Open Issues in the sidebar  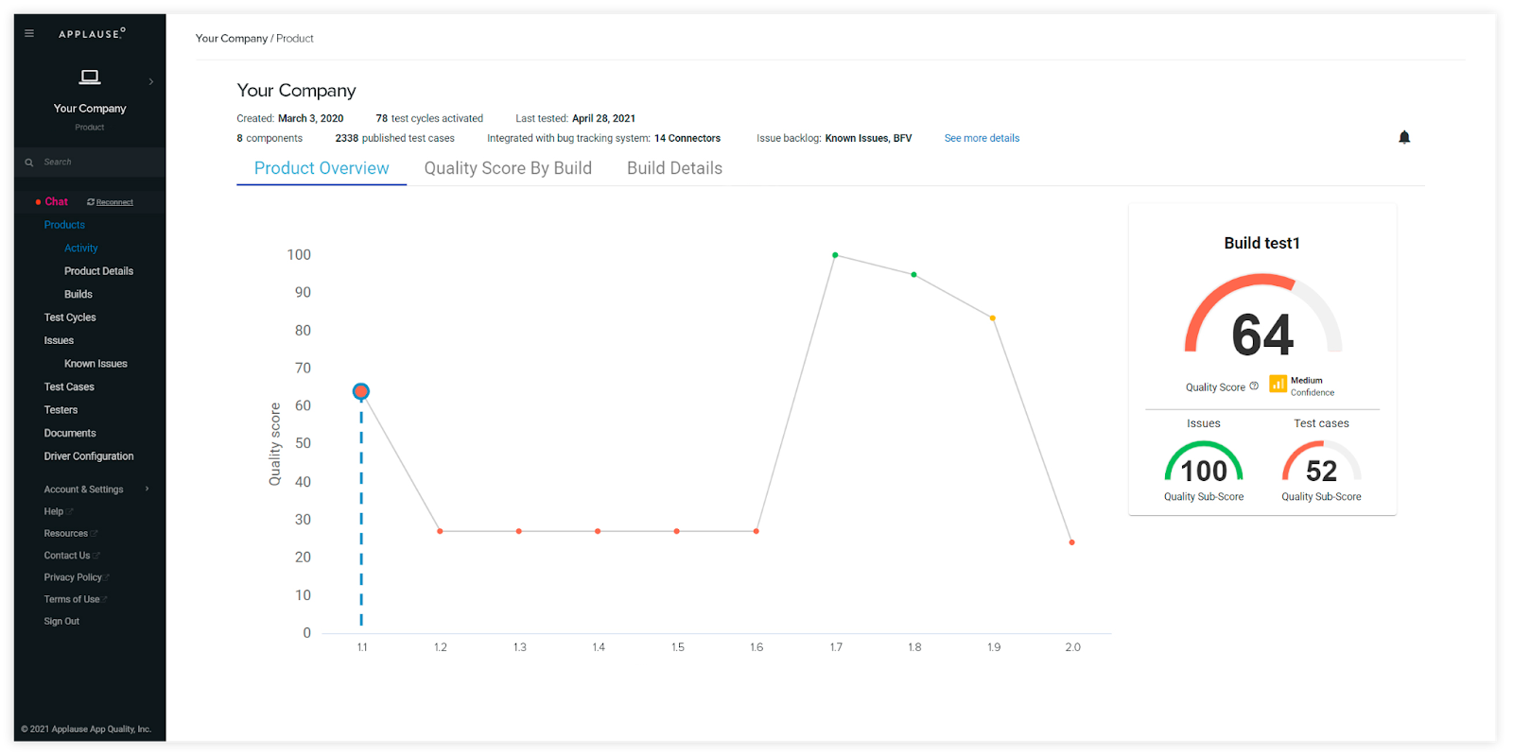pyautogui.click(x=59, y=340)
